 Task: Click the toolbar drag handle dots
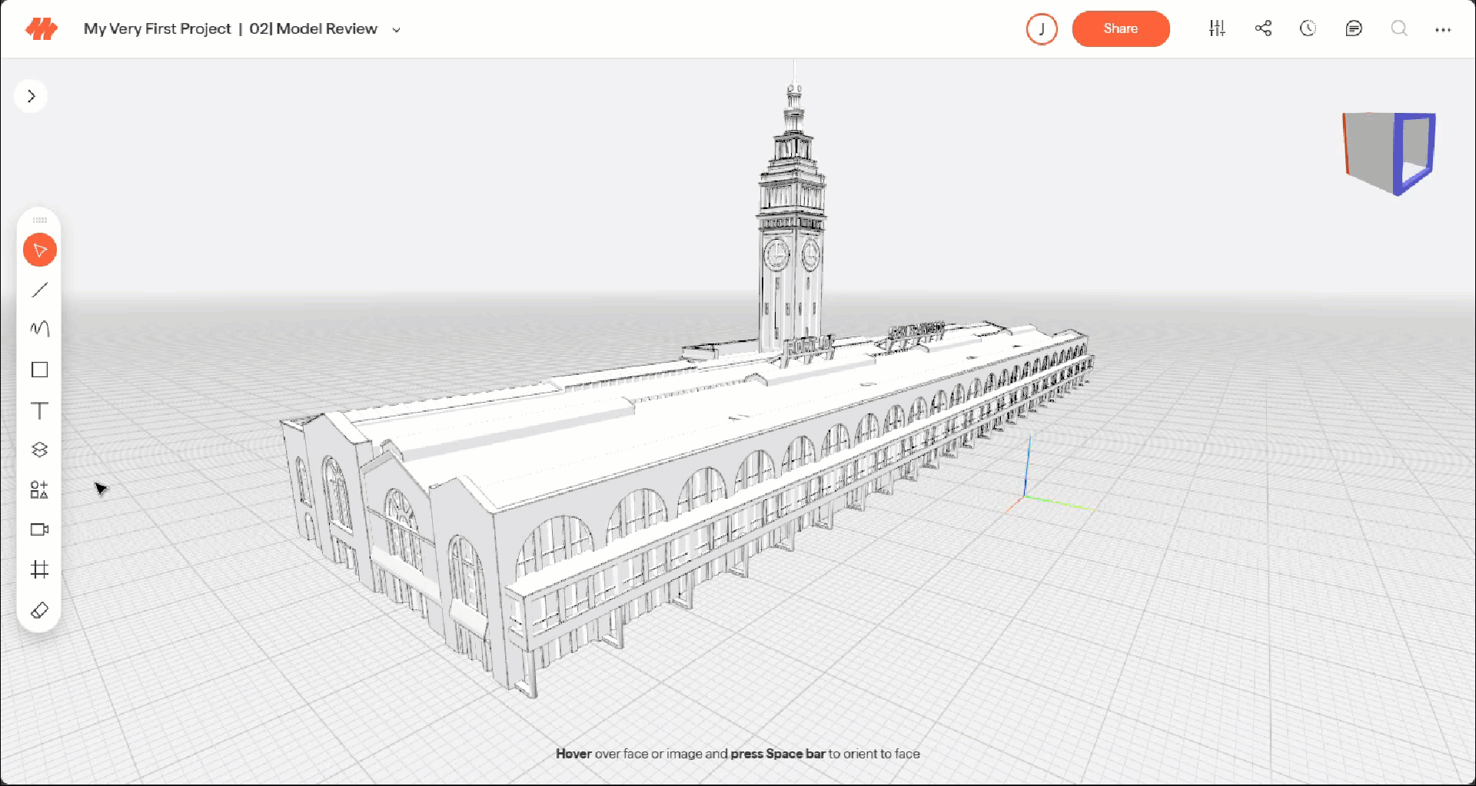(40, 221)
